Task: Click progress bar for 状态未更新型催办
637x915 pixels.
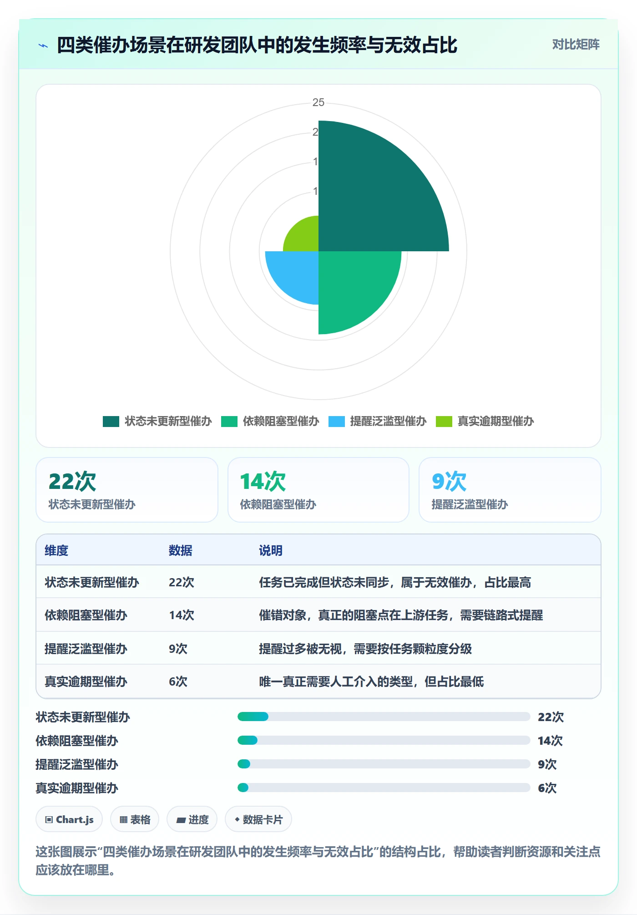Action: [x=384, y=717]
